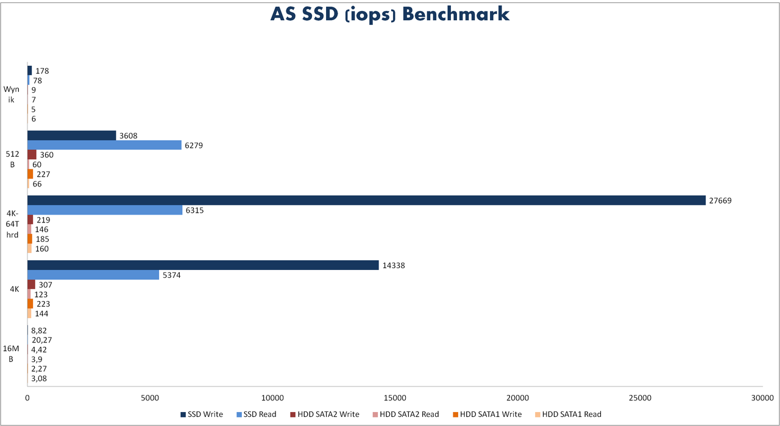The height and width of the screenshot is (426, 780).
Task: Click the 27669 data label
Action: (720, 201)
